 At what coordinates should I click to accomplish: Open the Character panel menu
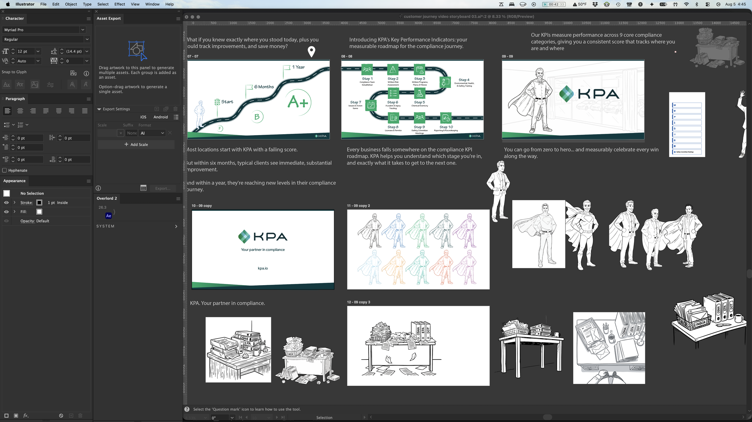(89, 19)
